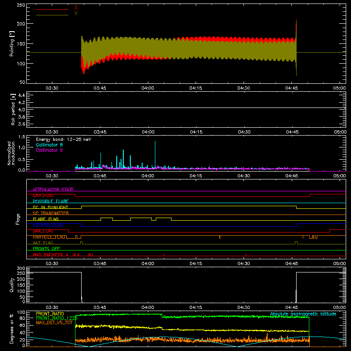Click 05:00 time label under Flags plot
The width and height of the screenshot is (351, 351).
(x=339, y=264)
